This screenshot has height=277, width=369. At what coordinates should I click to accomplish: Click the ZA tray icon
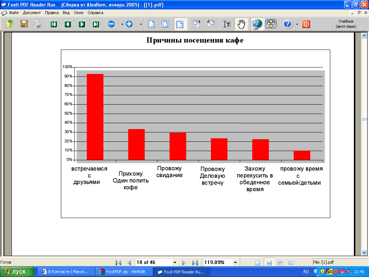tap(329, 272)
